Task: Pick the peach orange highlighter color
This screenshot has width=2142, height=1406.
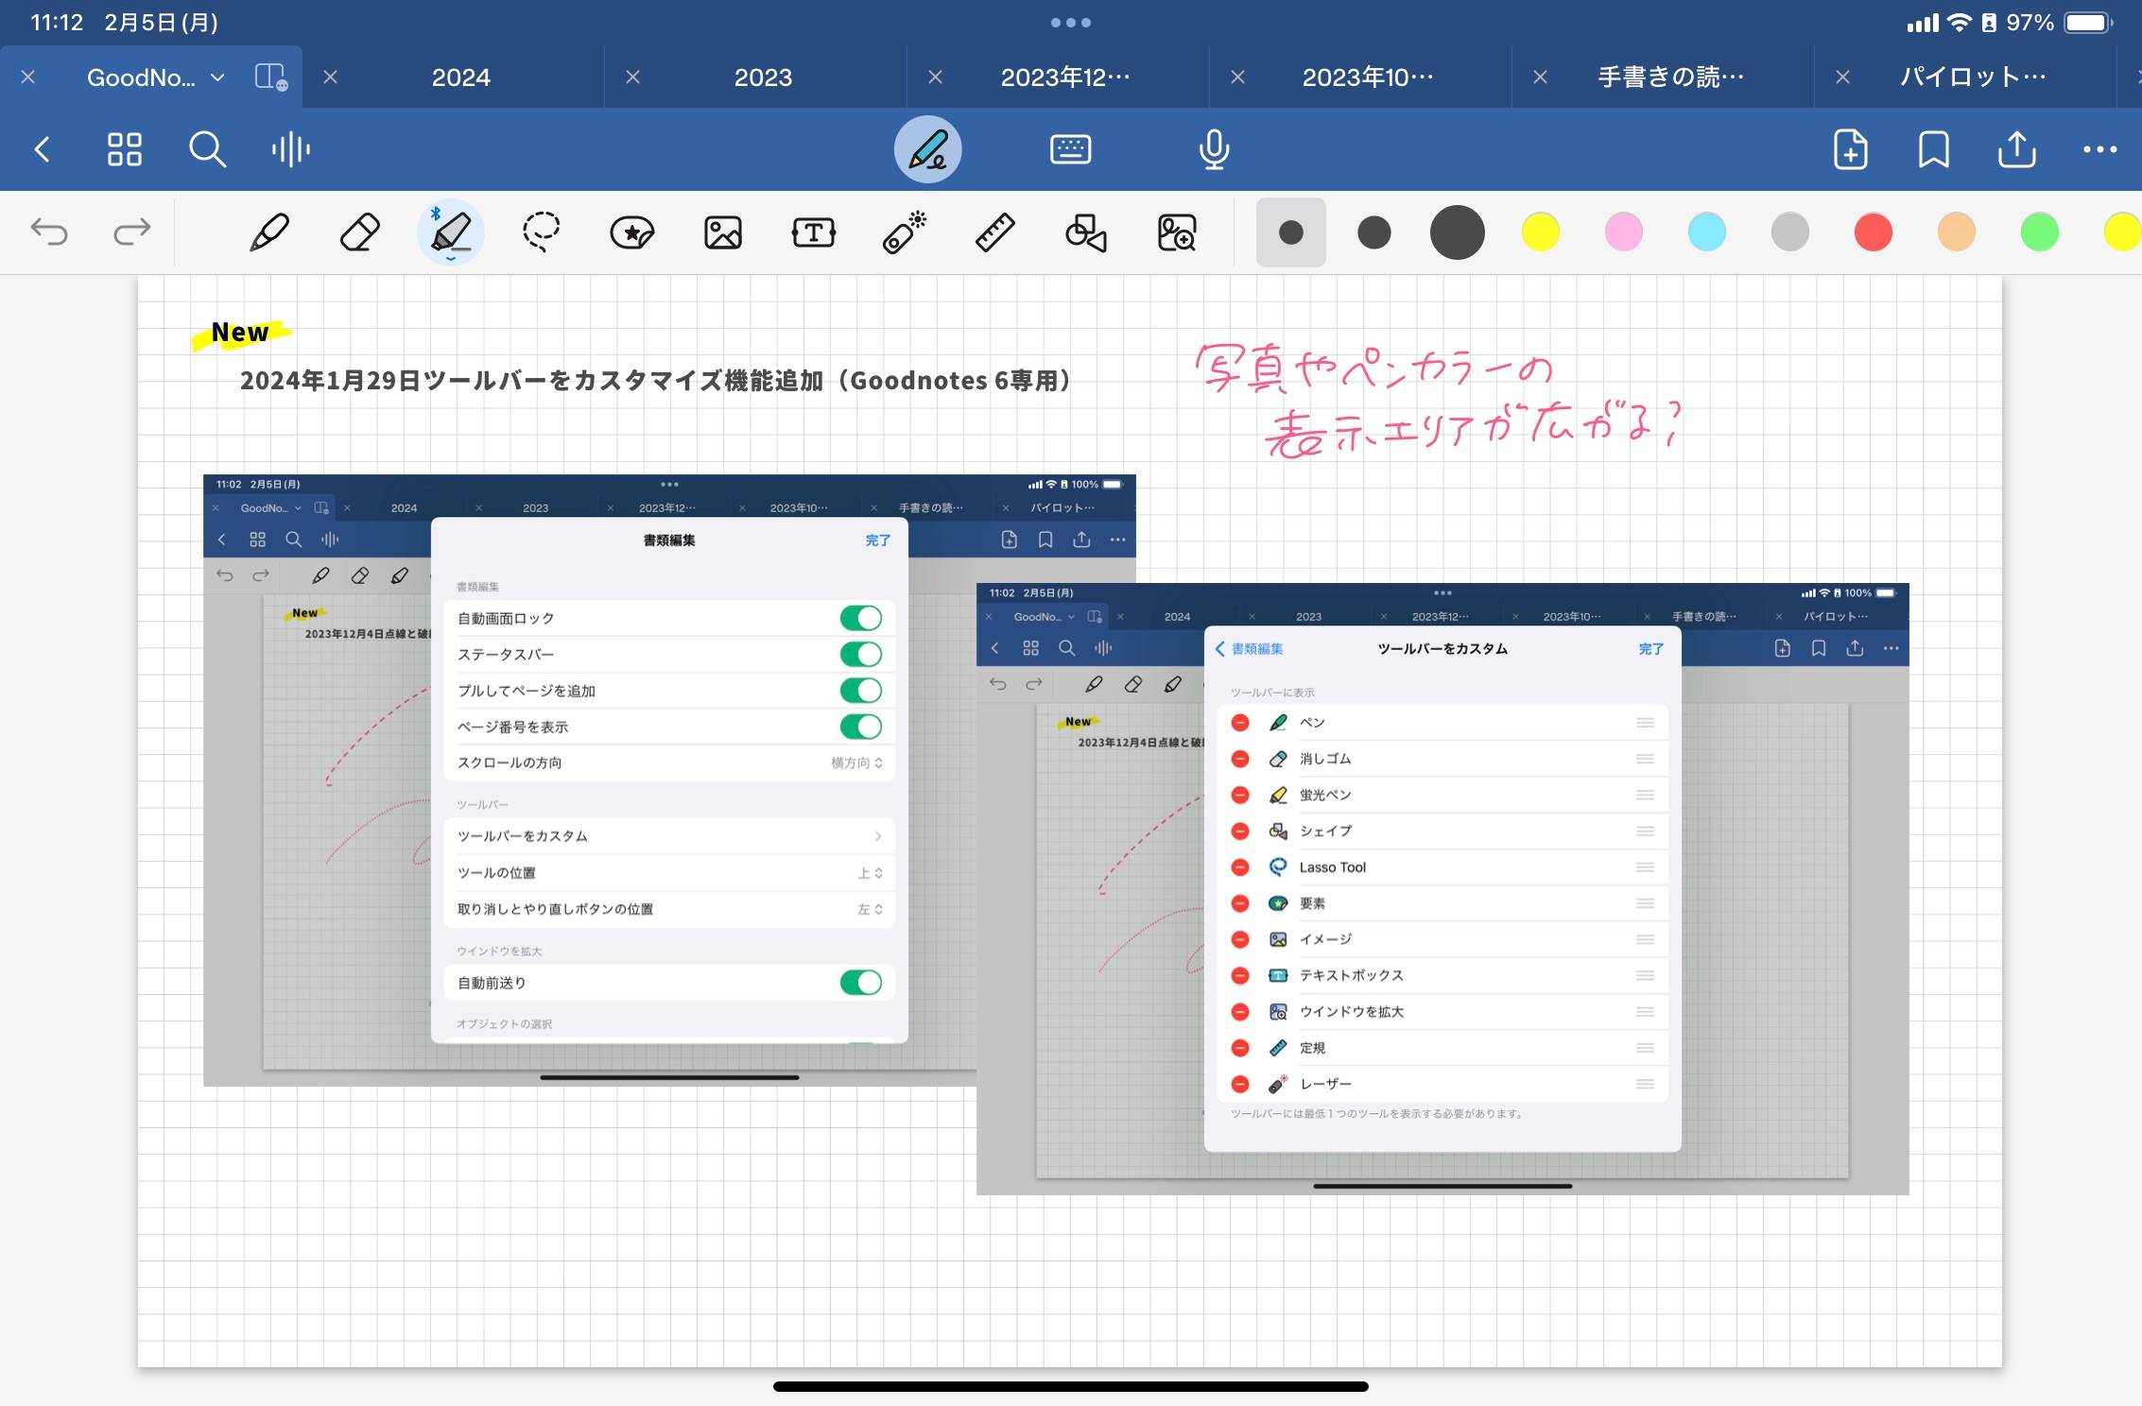Action: click(x=1956, y=232)
